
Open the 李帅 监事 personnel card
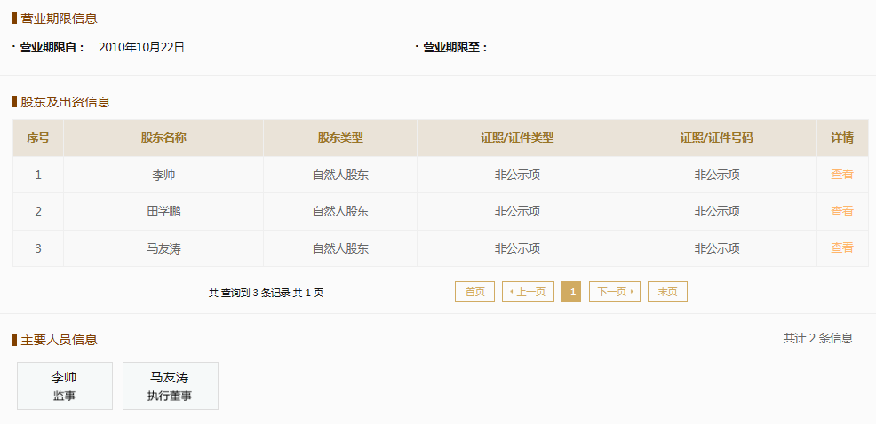coord(65,386)
